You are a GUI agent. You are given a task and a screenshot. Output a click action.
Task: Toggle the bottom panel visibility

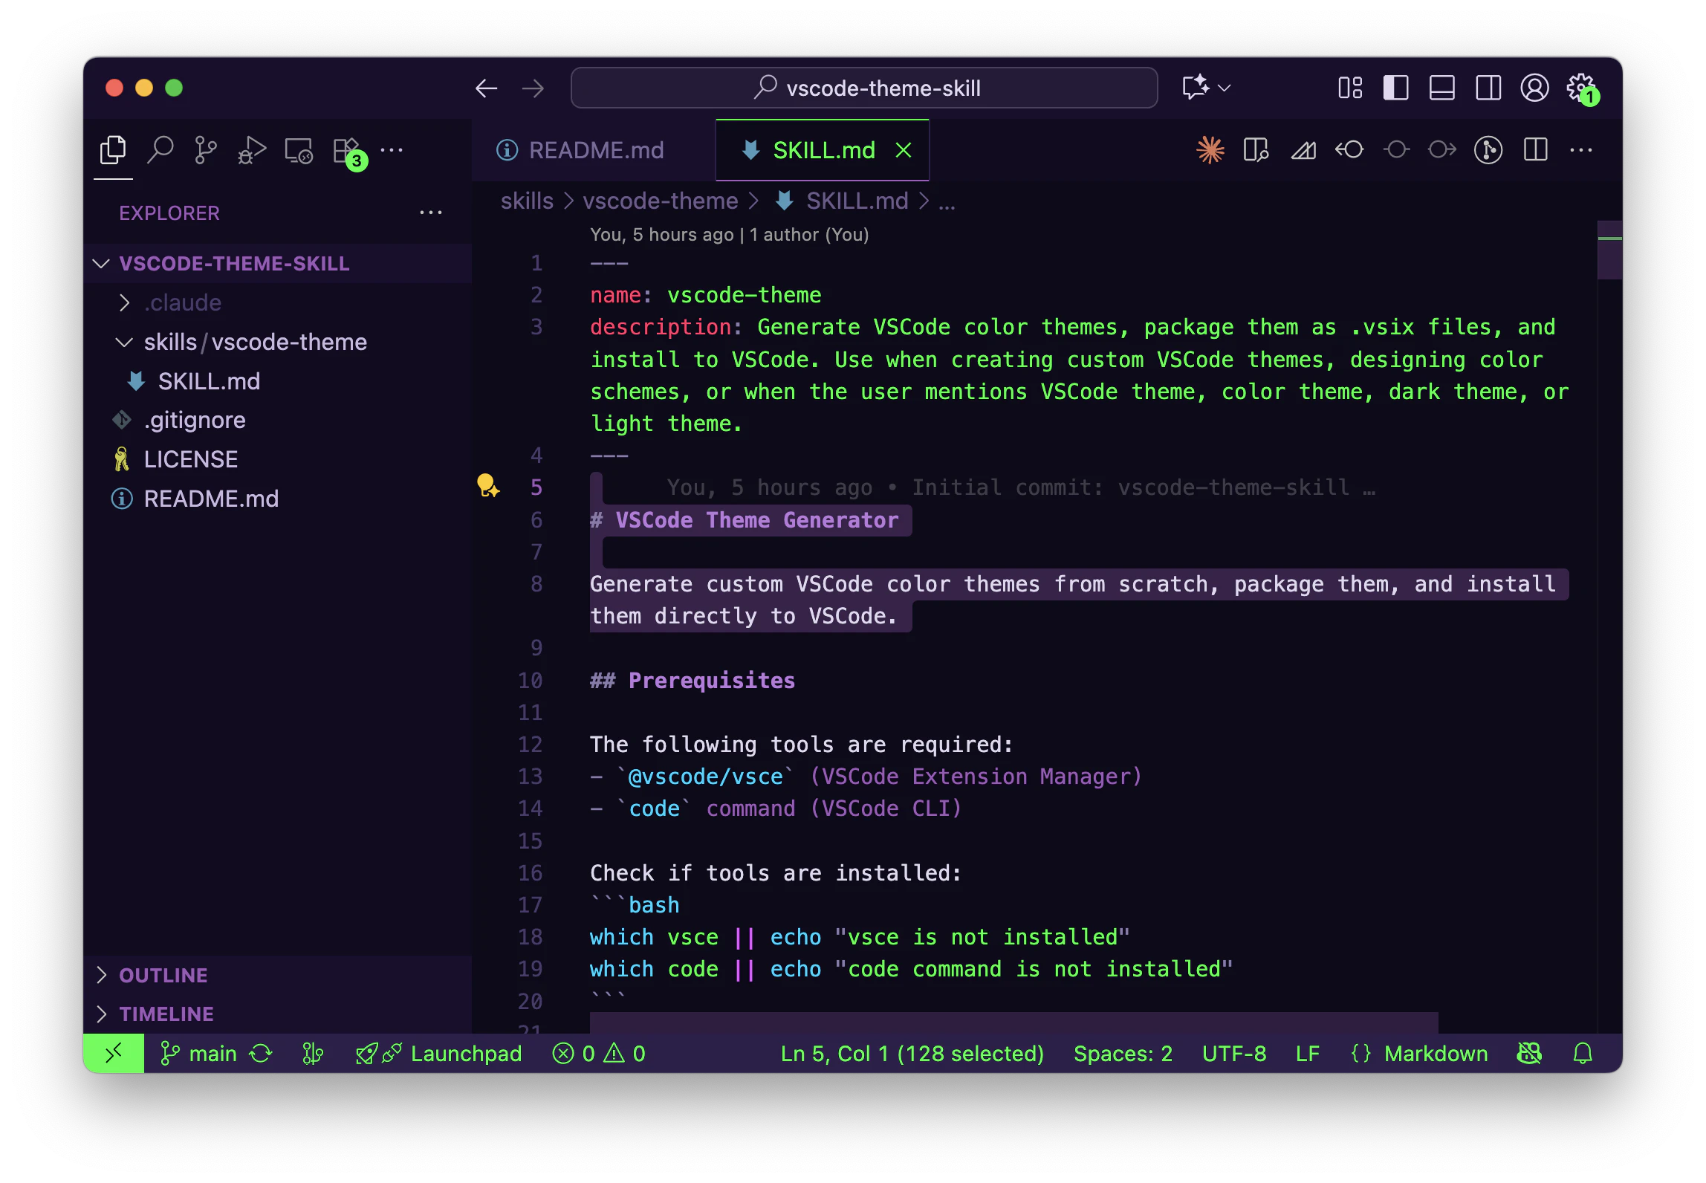[x=1441, y=88]
